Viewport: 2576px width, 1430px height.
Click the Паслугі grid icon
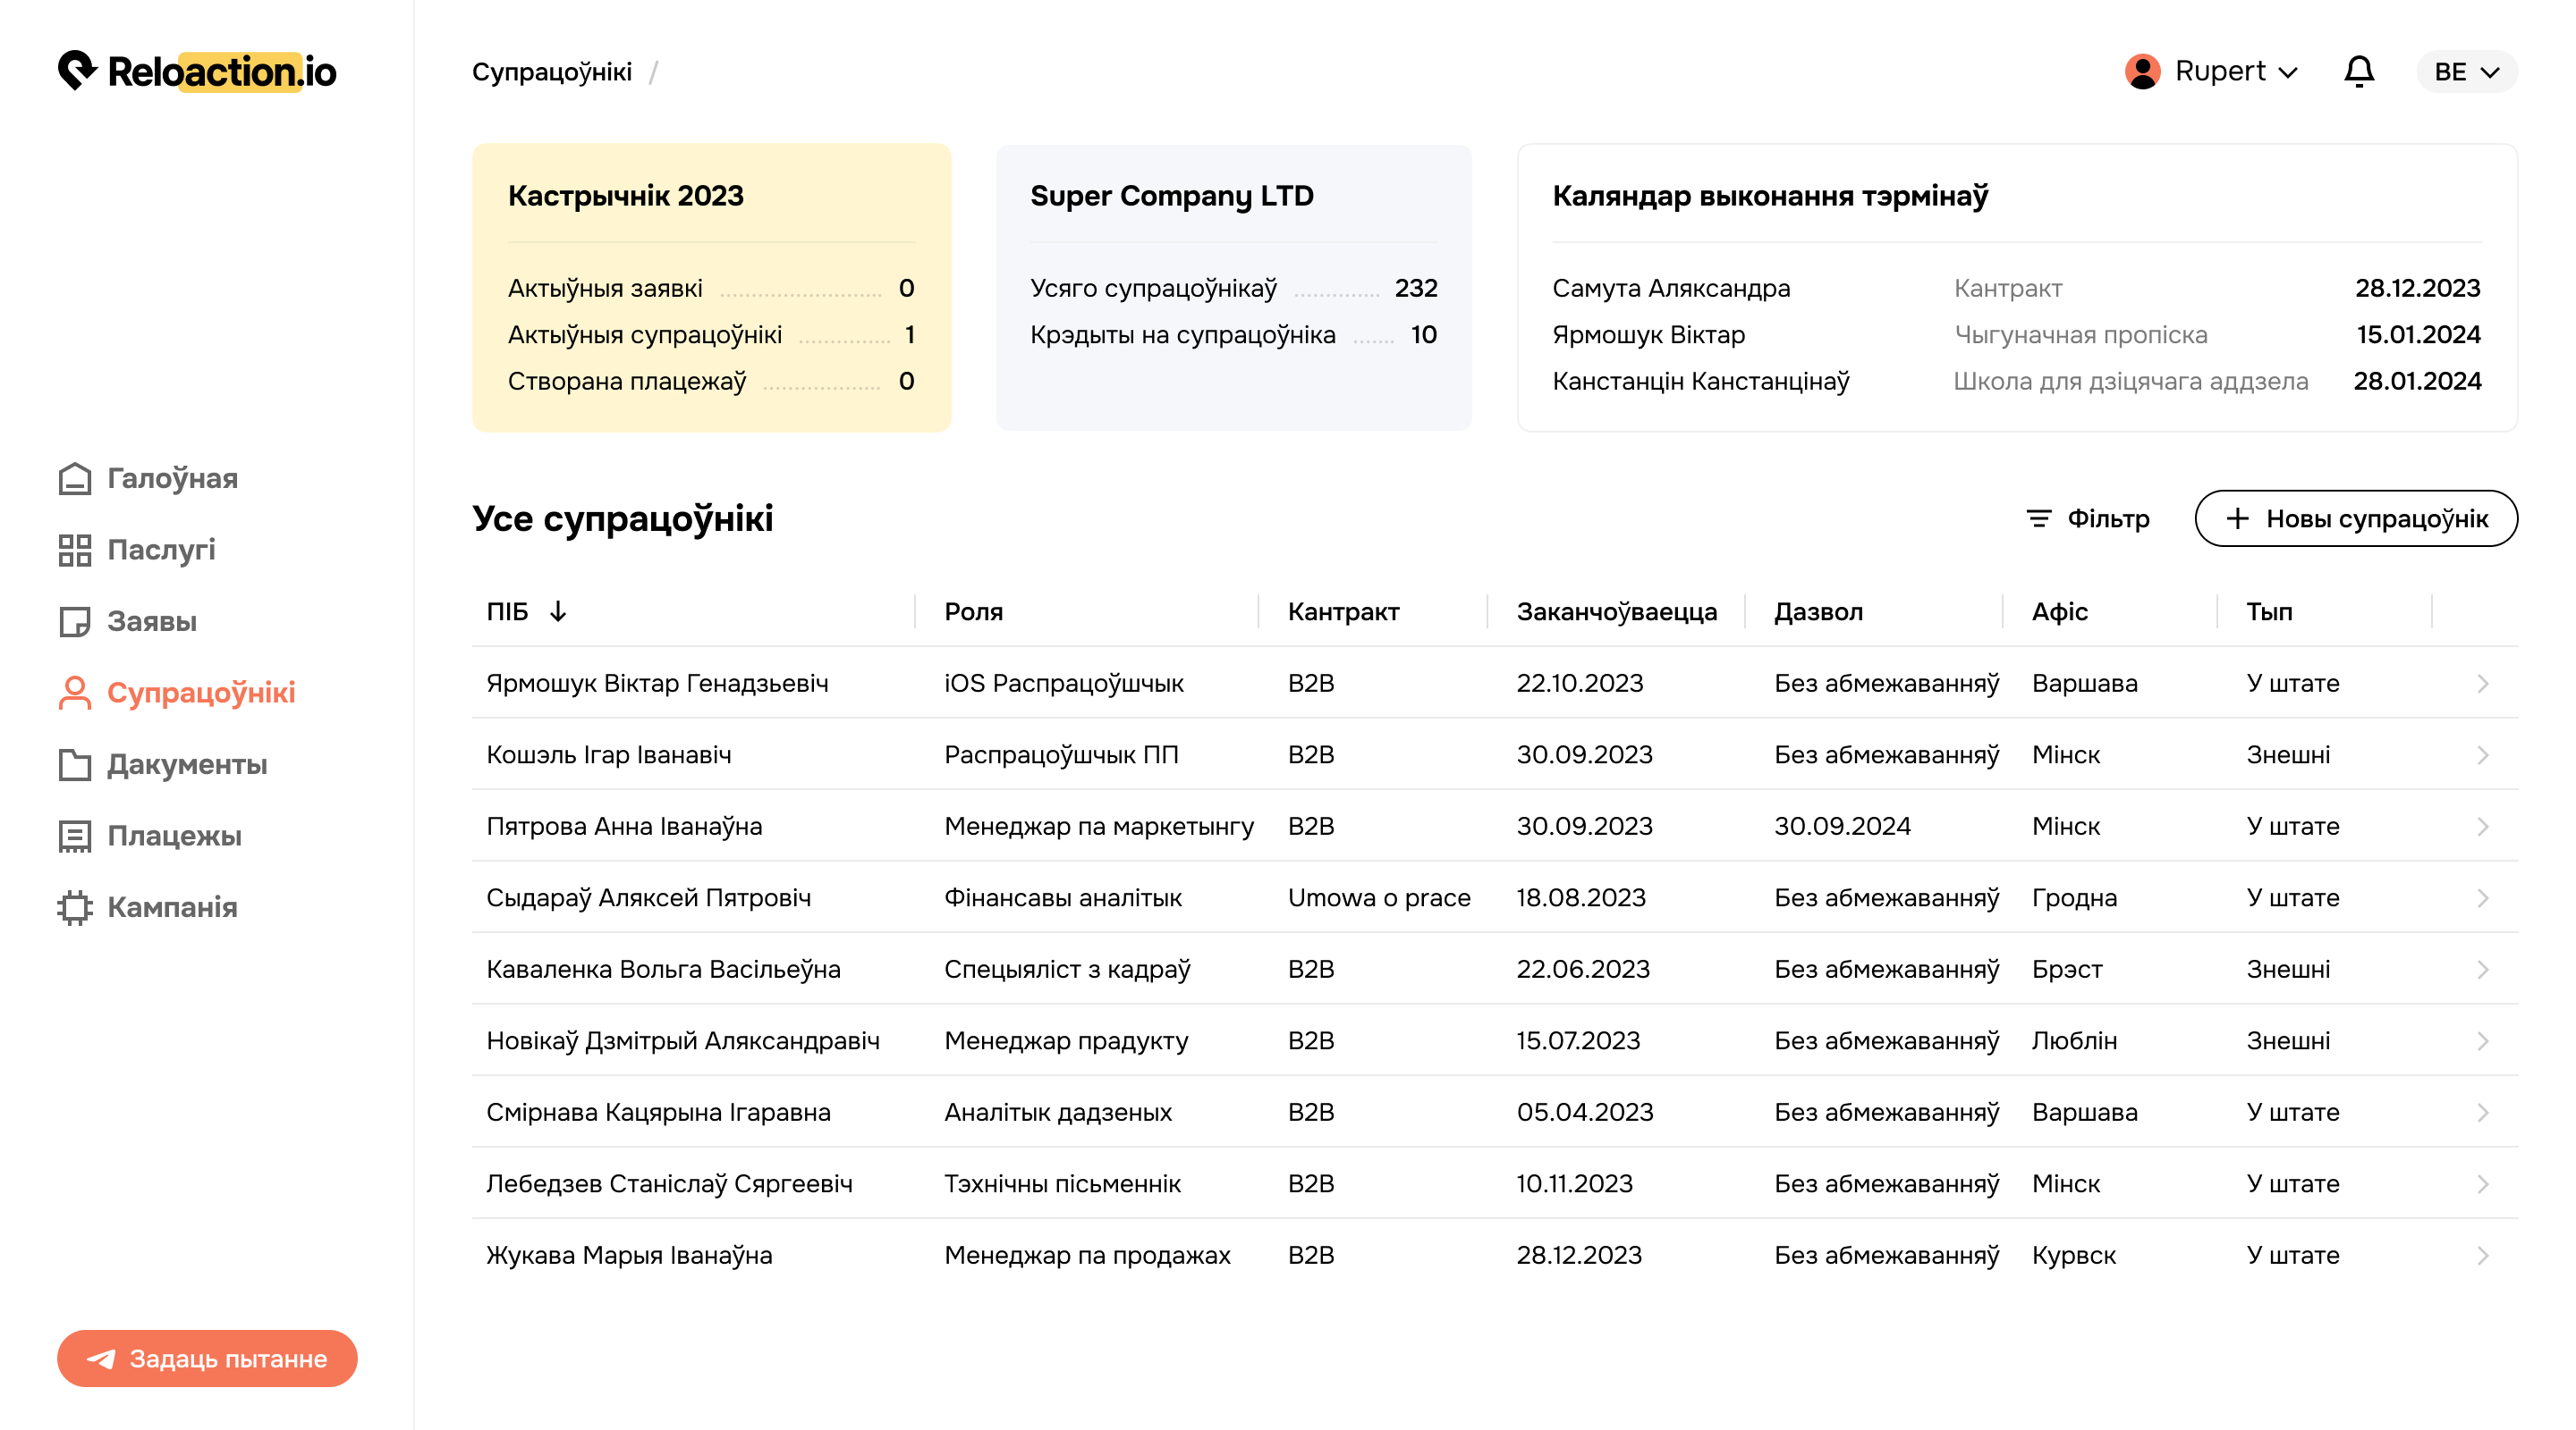(x=74, y=550)
